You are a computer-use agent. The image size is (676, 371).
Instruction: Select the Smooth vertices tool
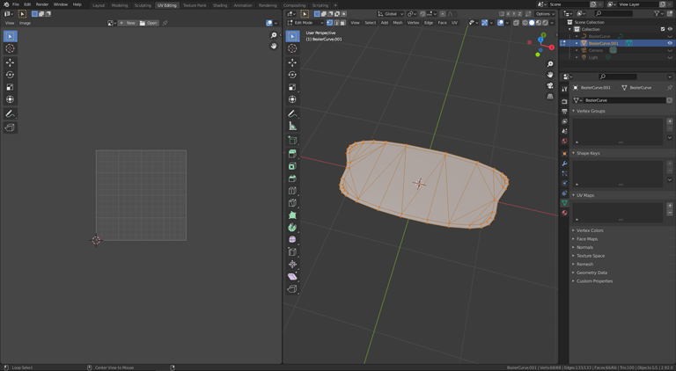click(292, 240)
